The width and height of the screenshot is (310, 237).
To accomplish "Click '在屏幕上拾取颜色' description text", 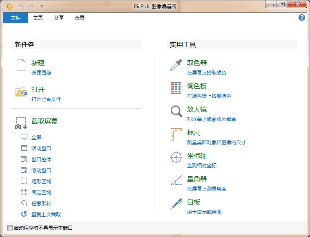I will click(207, 73).
